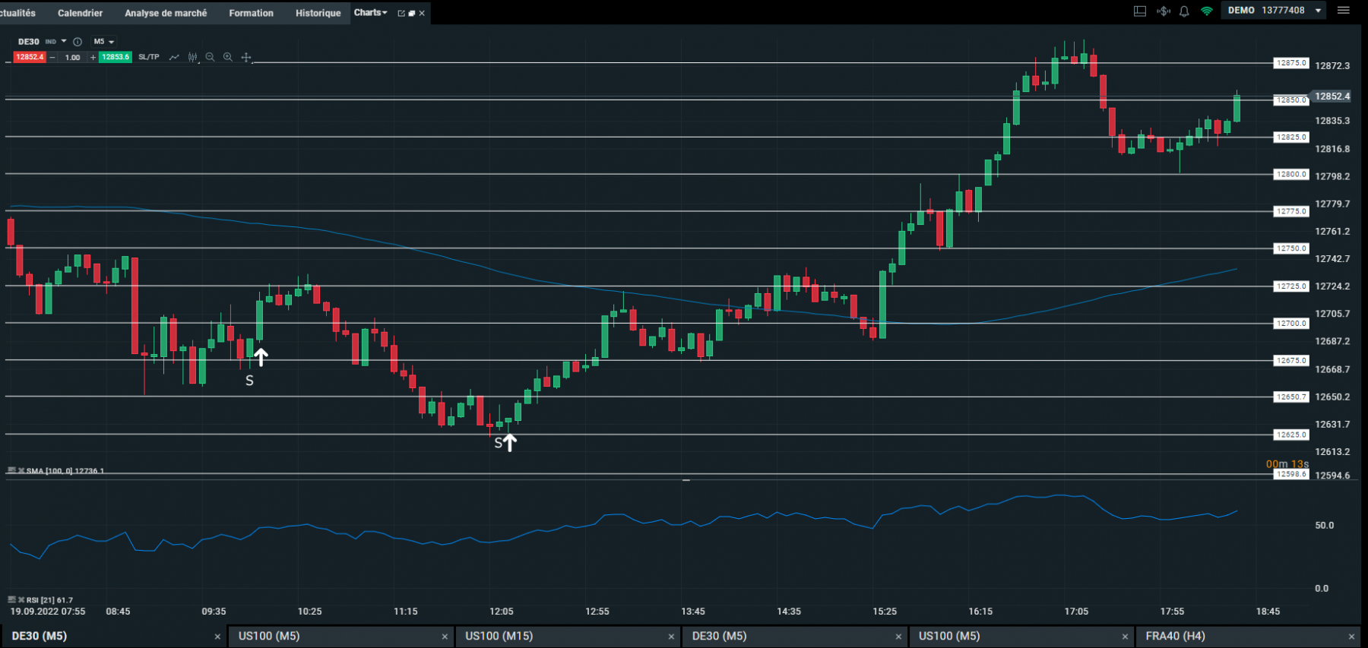Zoom in the DE30 chart
Image resolution: width=1368 pixels, height=648 pixels.
[228, 57]
